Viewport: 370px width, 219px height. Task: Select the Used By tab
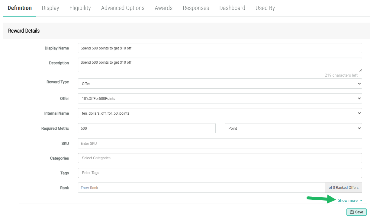pos(265,8)
